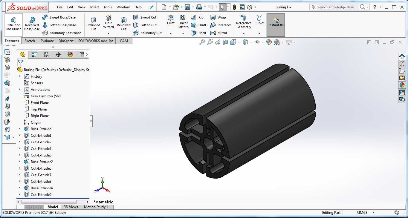Open the File menu

(x=60, y=7)
